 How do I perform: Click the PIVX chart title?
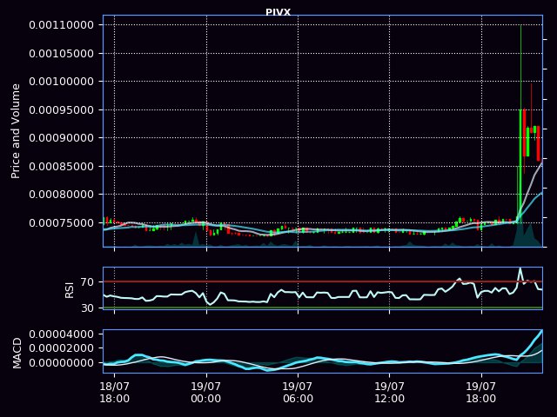pyautogui.click(x=278, y=12)
